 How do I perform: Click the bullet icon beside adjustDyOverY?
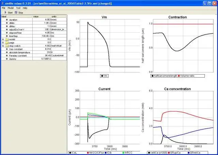7,30
